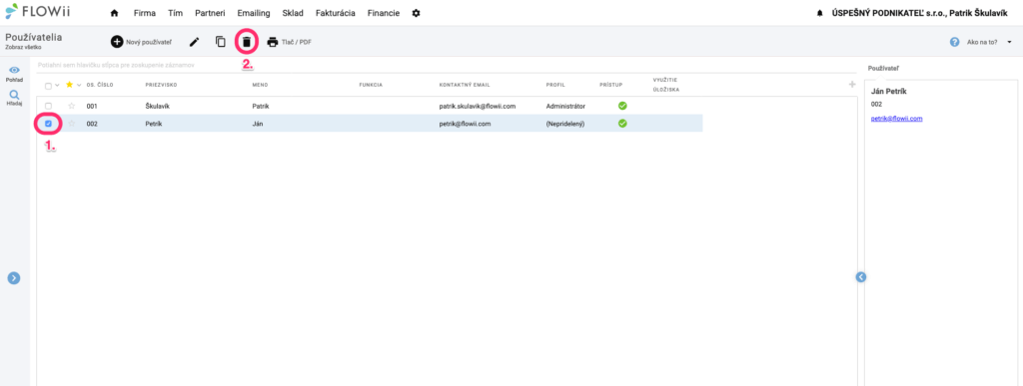
Task: Add column with plus icon
Action: coord(852,85)
